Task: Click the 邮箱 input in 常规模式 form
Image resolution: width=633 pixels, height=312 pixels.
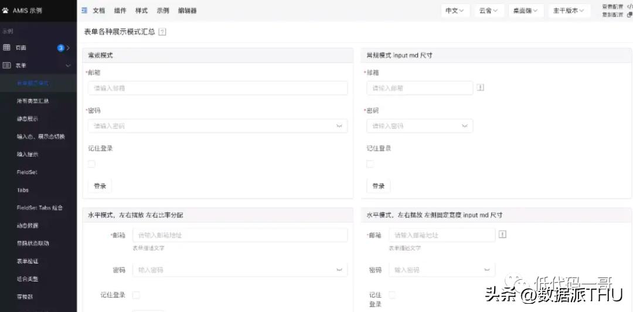Action: click(217, 88)
